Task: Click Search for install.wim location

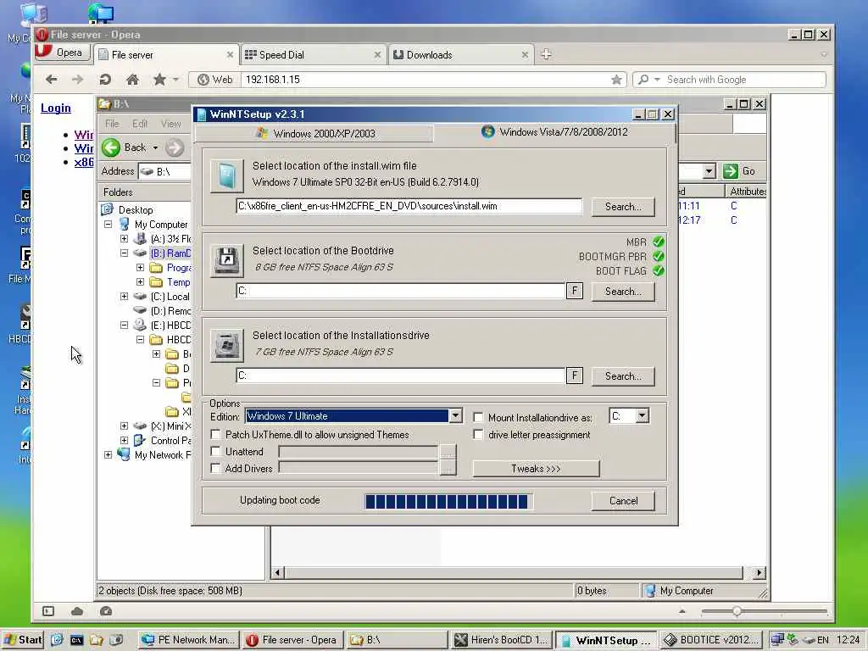Action: pyautogui.click(x=623, y=207)
